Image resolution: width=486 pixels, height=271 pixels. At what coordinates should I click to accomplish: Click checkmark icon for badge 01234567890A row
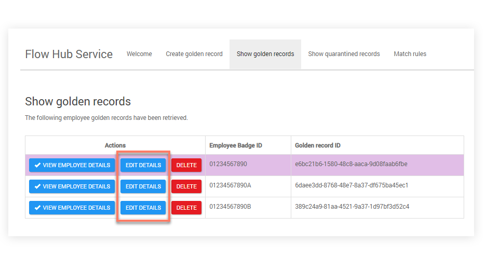tap(37, 186)
